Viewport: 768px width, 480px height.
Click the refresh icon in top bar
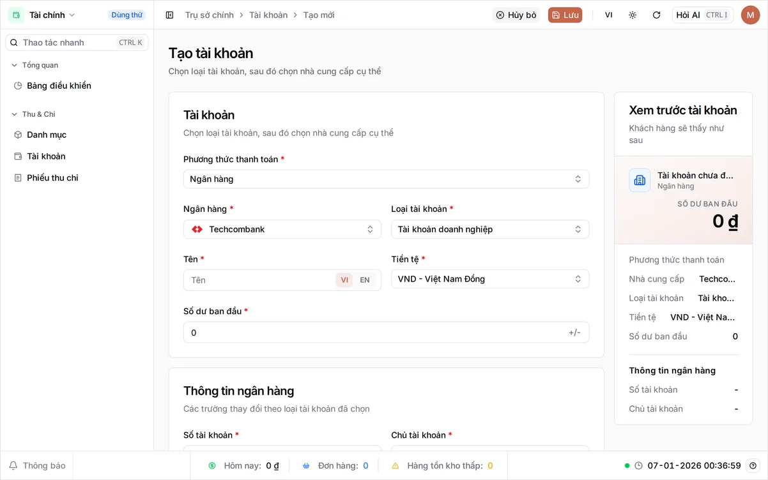click(656, 15)
